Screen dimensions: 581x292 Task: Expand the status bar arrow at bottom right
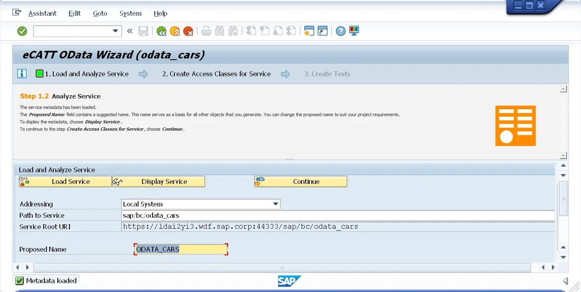tap(566, 281)
